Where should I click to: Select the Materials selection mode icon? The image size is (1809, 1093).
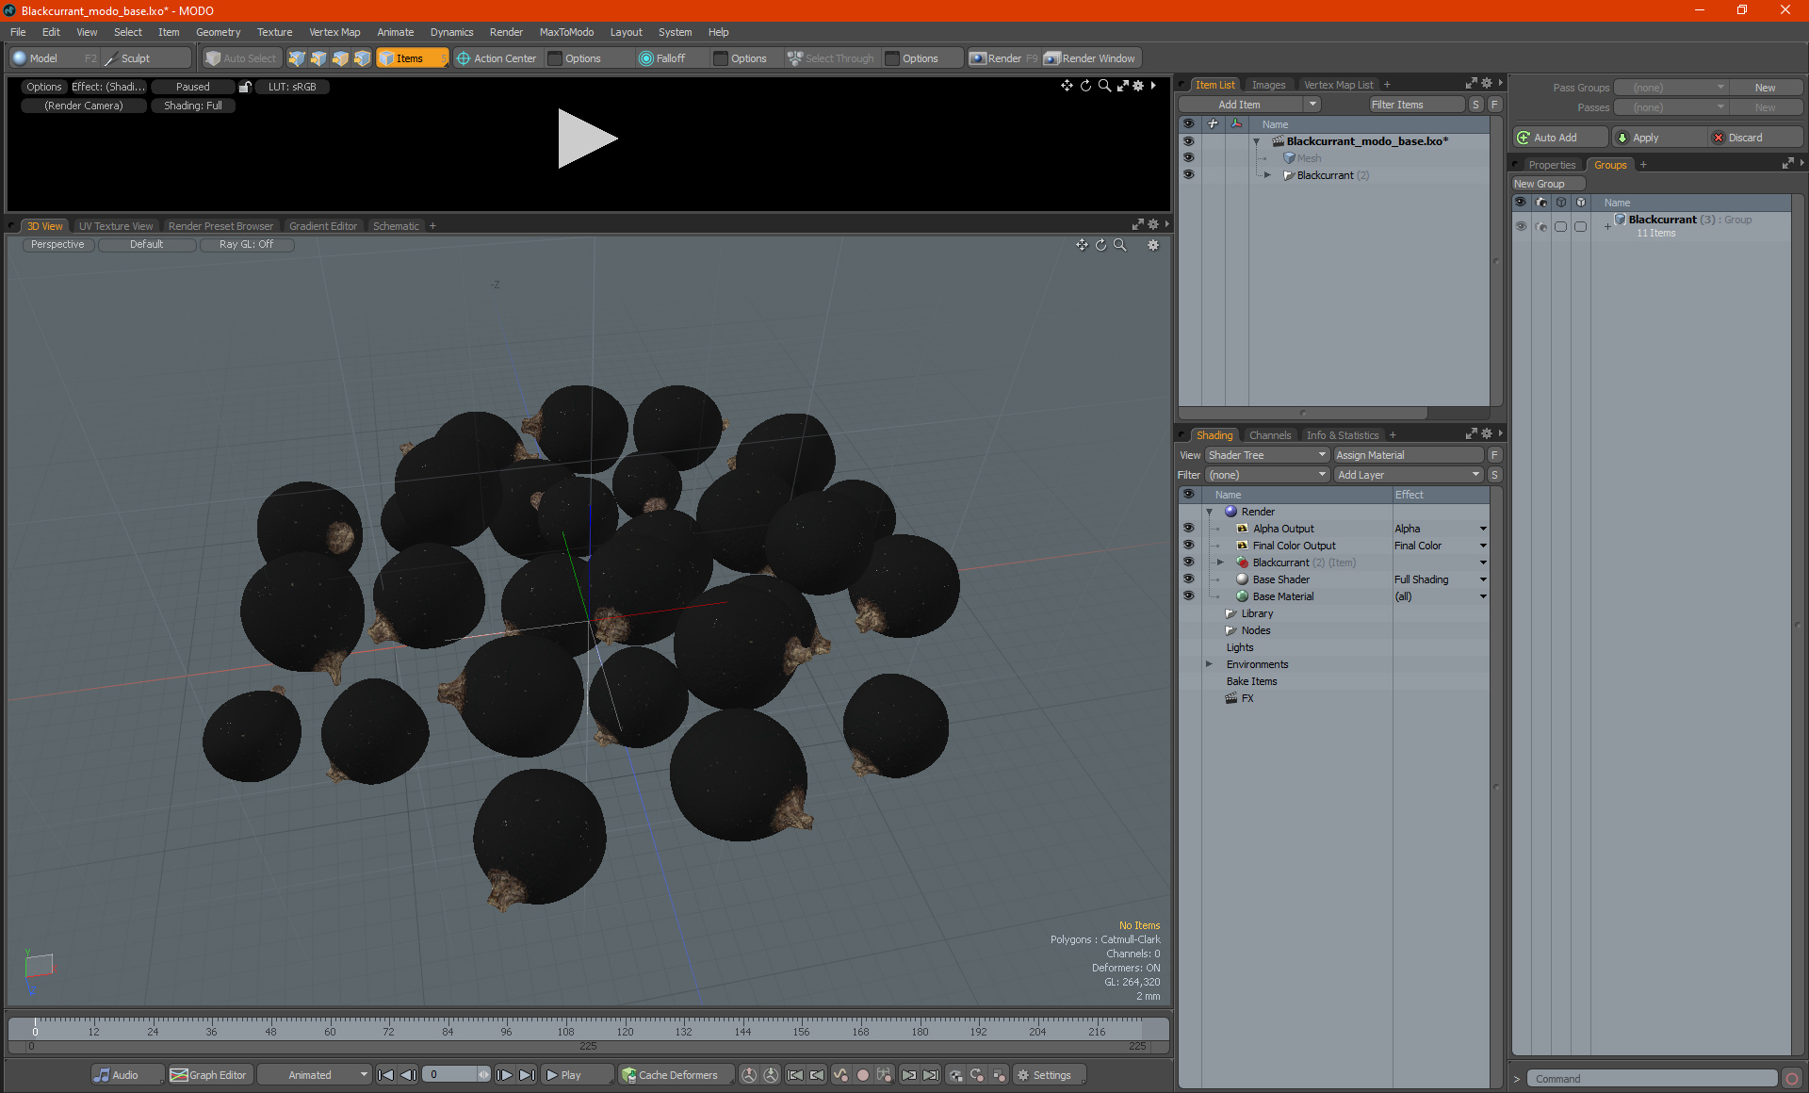[362, 58]
